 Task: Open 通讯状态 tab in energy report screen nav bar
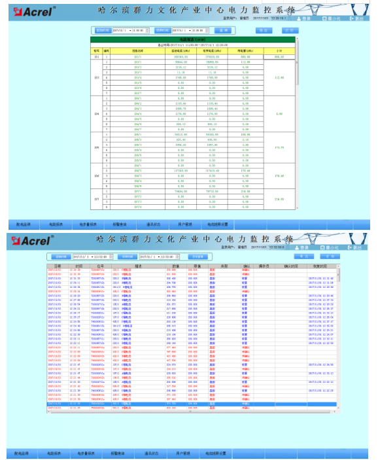[x=153, y=224]
